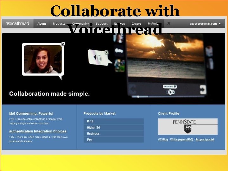This screenshot has height=171, width=228.
Task: Select Business under Products by Market
Action: pyautogui.click(x=114, y=134)
